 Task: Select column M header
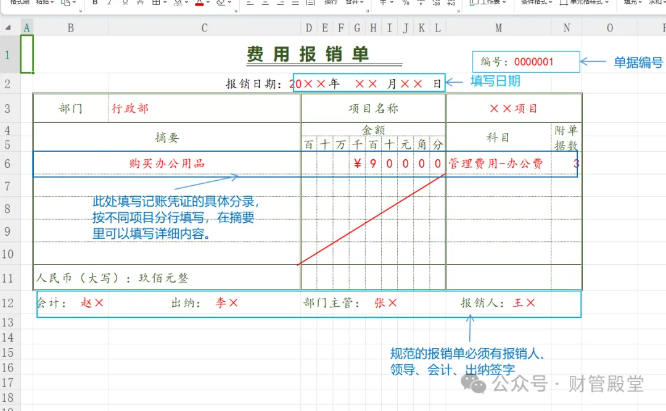pyautogui.click(x=499, y=28)
